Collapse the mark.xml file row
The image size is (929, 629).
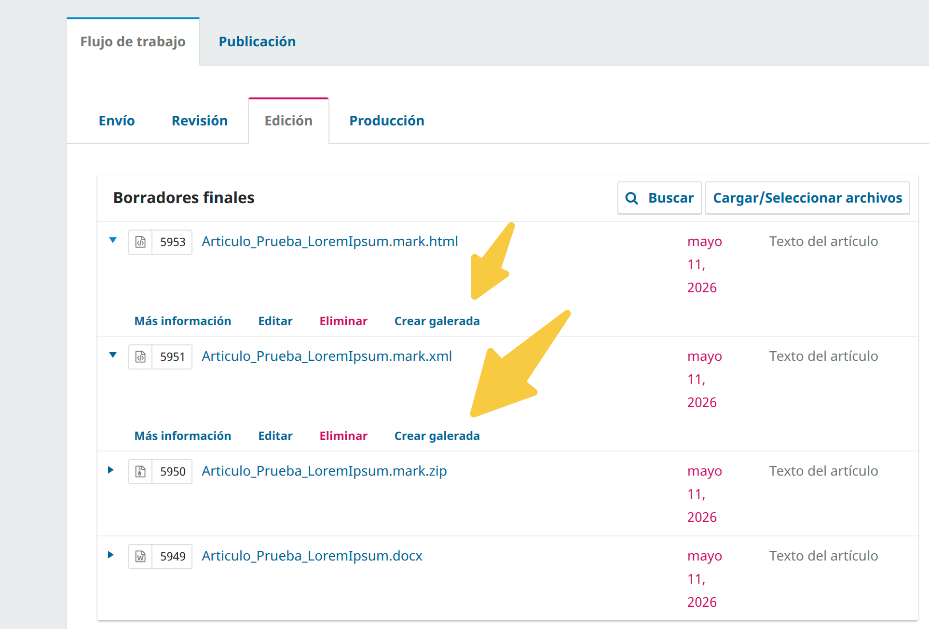point(113,355)
